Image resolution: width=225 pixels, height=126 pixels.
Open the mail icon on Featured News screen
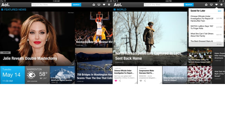94,5
